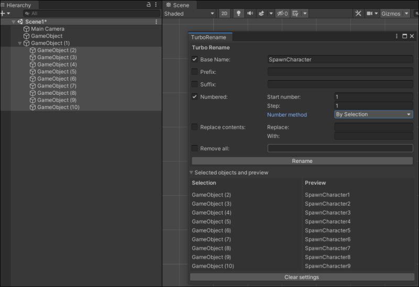419x287 pixels.
Task: Click GameObject (6) in Selection list
Action: point(211,230)
